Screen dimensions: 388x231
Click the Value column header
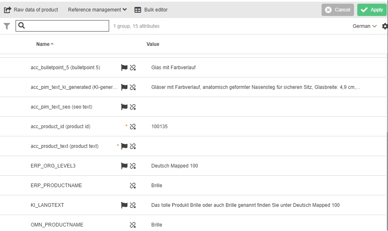(153, 44)
